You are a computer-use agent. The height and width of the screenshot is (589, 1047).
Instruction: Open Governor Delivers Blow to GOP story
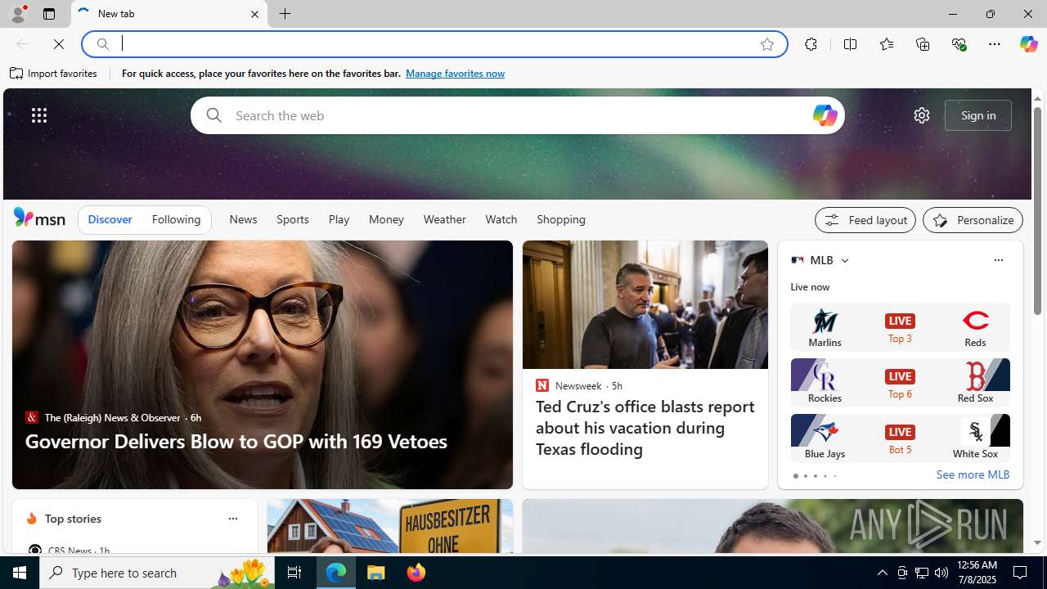236,441
